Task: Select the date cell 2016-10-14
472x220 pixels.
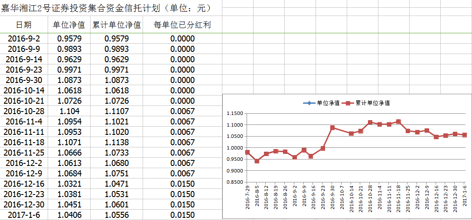Action: 23,90
